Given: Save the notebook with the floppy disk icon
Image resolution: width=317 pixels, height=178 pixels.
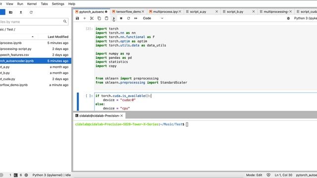Looking at the screenshot, I should [77, 18].
